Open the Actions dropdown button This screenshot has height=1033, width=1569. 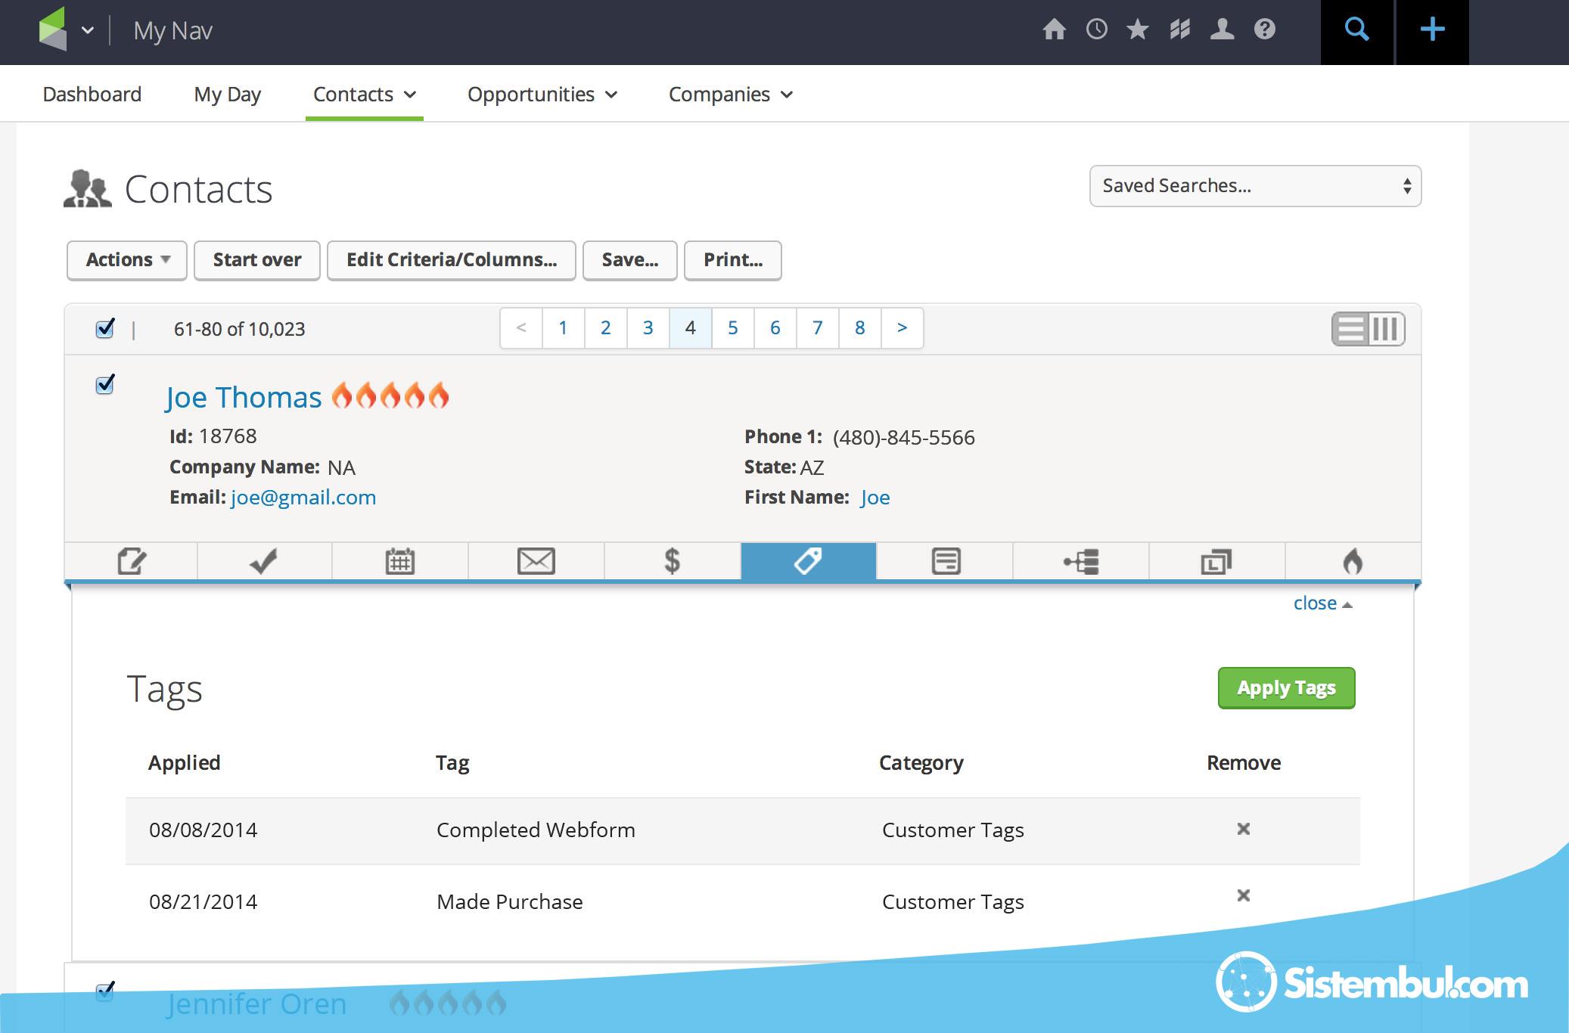click(127, 260)
